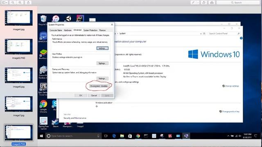
Task: Confirm System Properties with OK
Action: (81, 96)
